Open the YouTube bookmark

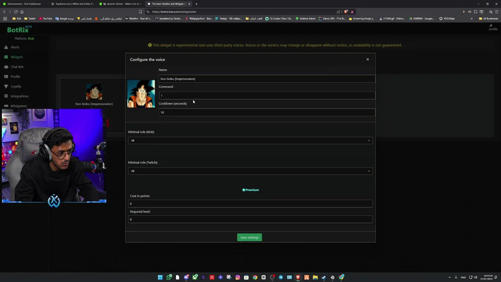(x=45, y=18)
